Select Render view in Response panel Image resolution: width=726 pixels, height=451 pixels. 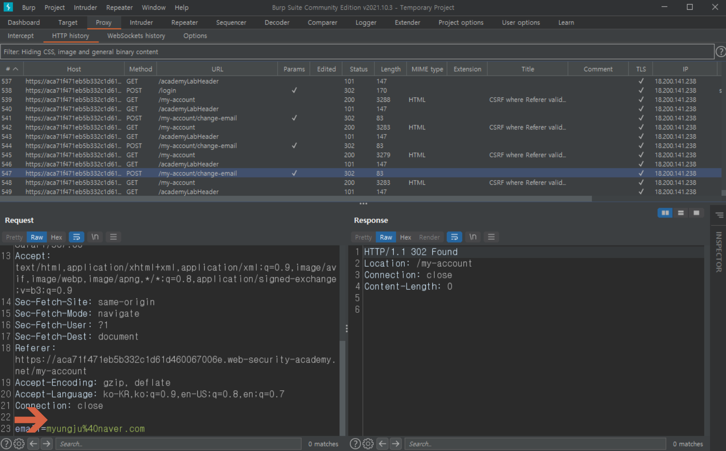(x=429, y=237)
